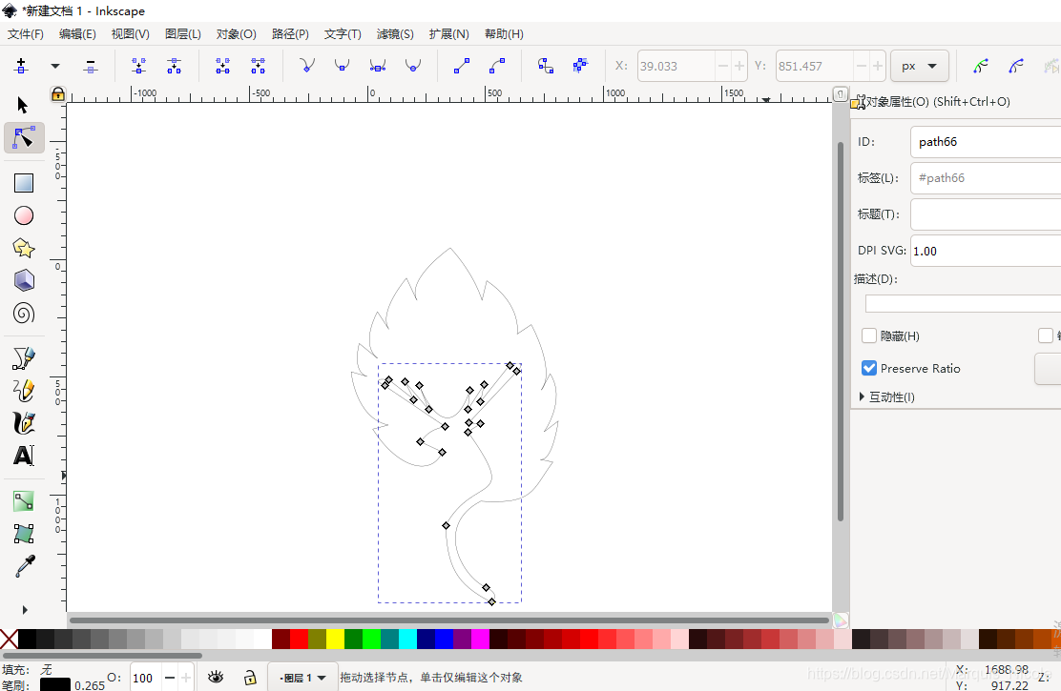Convert stroke to path
Image resolution: width=1061 pixels, height=691 pixels.
580,66
